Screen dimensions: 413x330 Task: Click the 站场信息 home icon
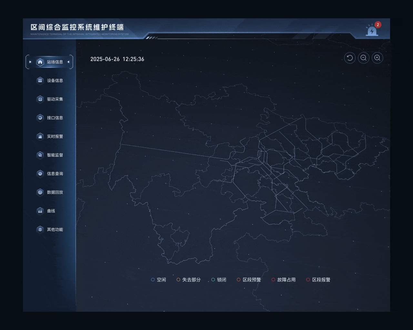40,62
